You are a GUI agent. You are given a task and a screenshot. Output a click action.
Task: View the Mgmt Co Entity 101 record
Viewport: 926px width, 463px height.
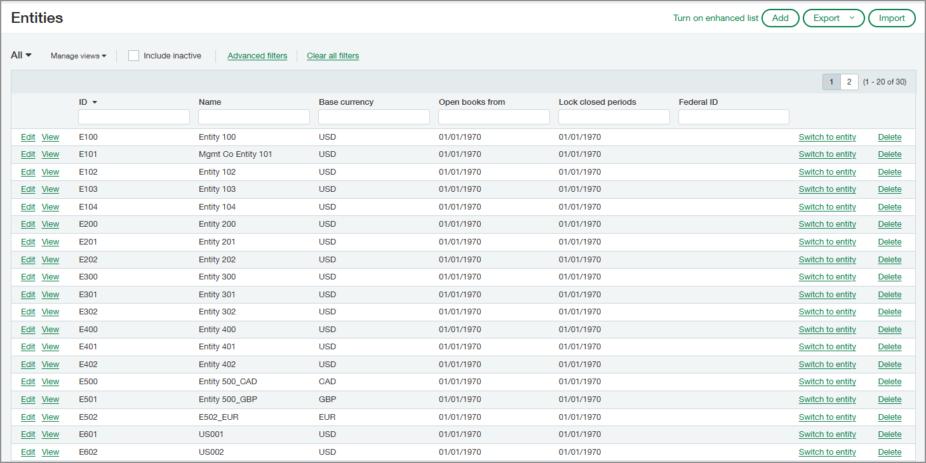[x=50, y=154]
